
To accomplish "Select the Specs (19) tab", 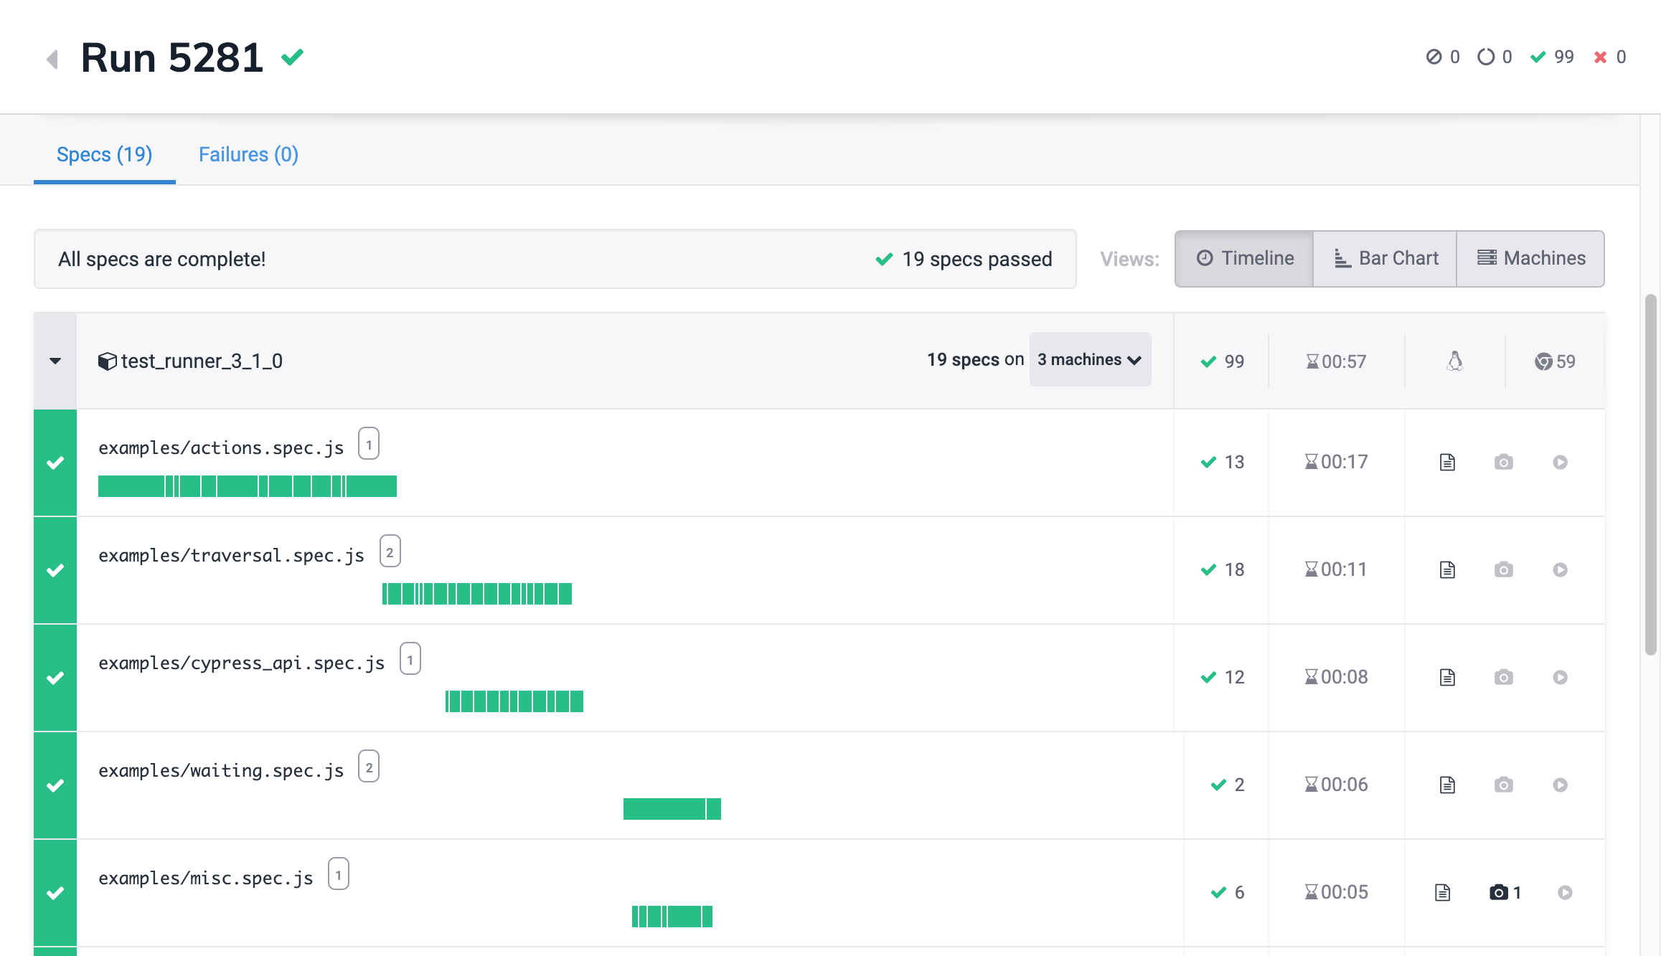I will pyautogui.click(x=104, y=154).
